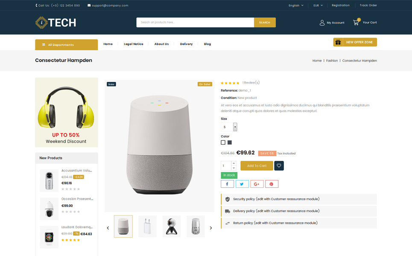Select the white color option
Viewport: 412px width, 256px height.
click(223, 143)
